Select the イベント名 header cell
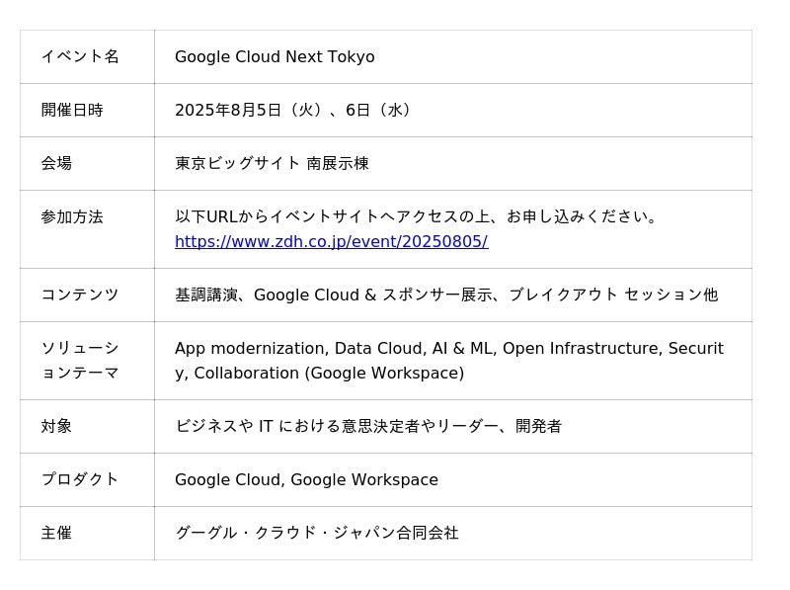Viewport: 790px width, 590px height. (87, 56)
